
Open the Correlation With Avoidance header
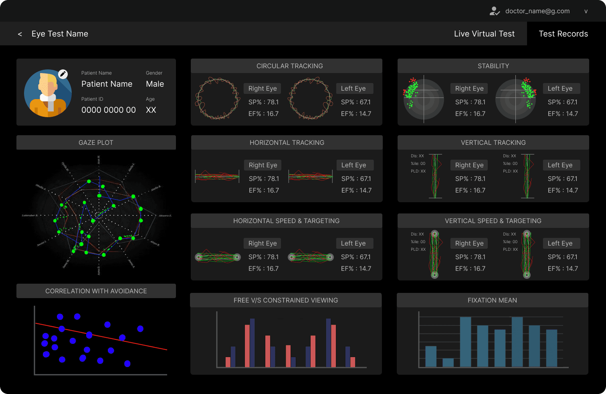click(x=96, y=291)
